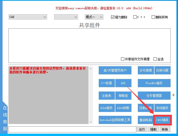
Task: Launch 任务管理器 task manager
Action: tap(154, 96)
